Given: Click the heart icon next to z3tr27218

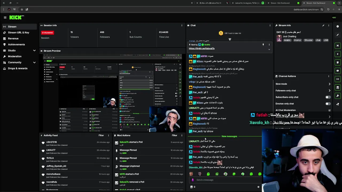Looking at the screenshot, I should coord(43,143).
